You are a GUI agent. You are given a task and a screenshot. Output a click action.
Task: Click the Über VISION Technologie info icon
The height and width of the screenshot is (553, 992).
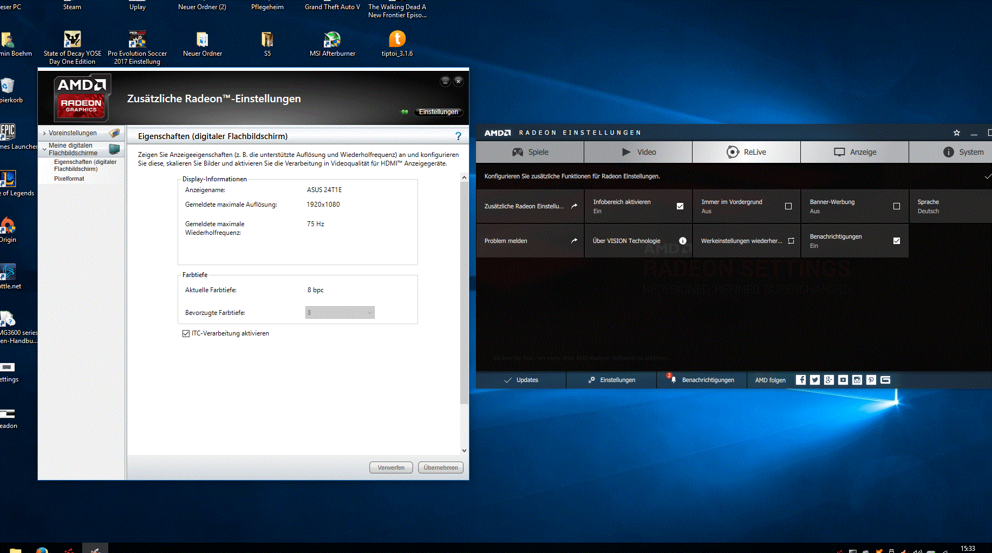pyautogui.click(x=683, y=241)
